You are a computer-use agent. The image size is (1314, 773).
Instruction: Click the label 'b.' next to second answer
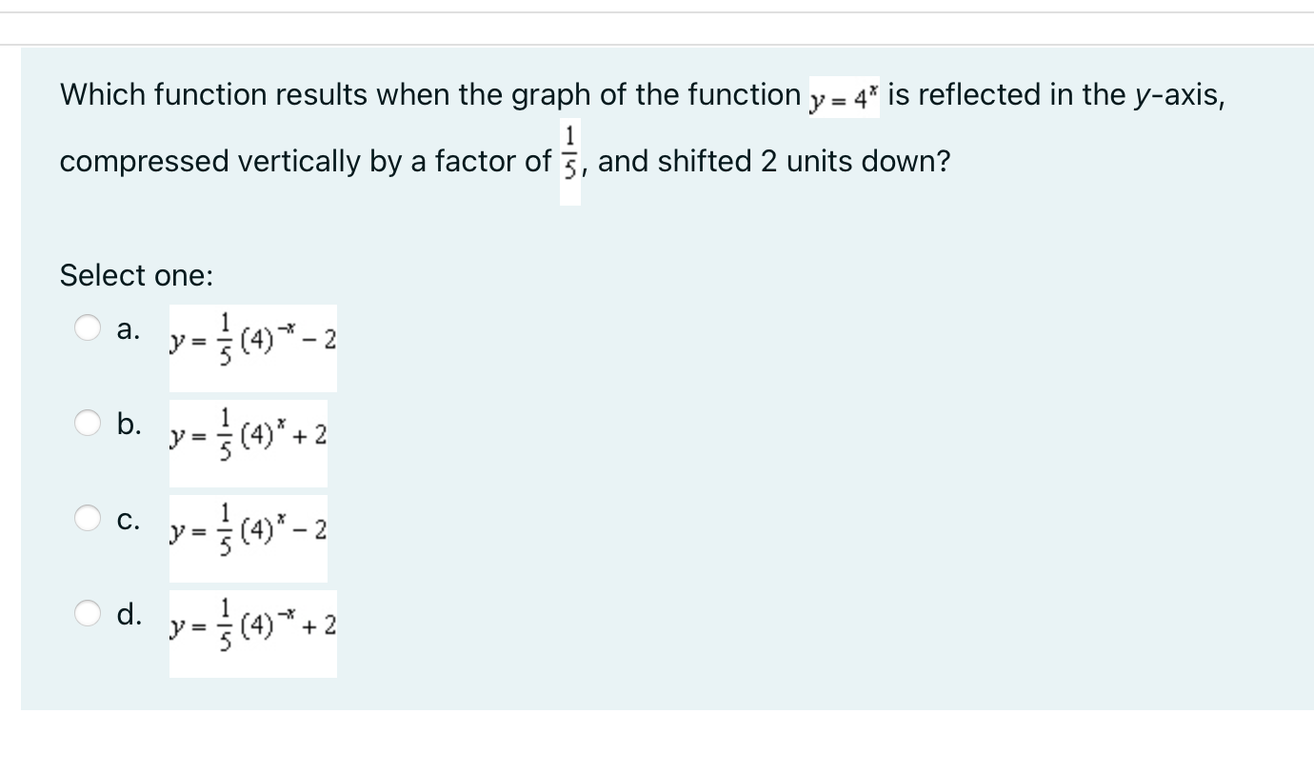[x=129, y=422]
